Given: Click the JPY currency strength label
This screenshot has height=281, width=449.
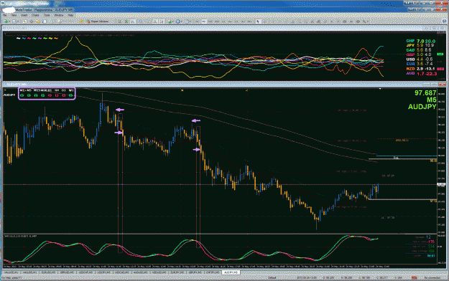Looking at the screenshot, I should point(410,45).
